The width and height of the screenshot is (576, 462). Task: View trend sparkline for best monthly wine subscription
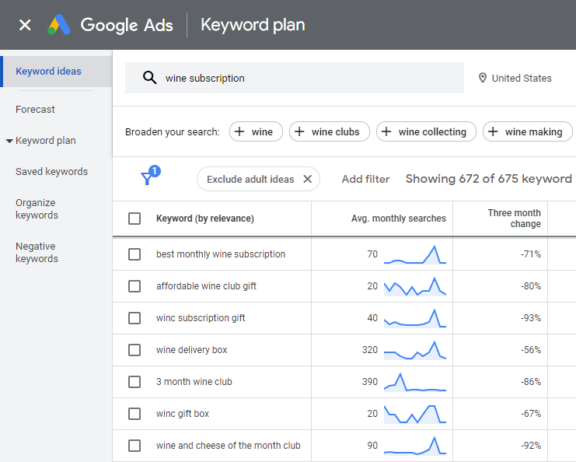[415, 254]
